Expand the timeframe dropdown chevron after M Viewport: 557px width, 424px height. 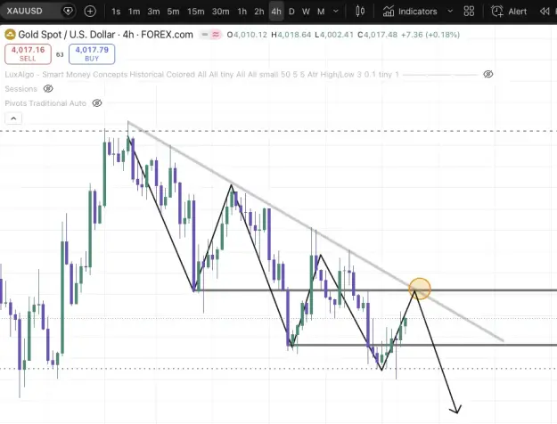(x=336, y=12)
